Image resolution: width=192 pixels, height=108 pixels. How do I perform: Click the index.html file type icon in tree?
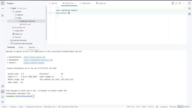[13, 31]
